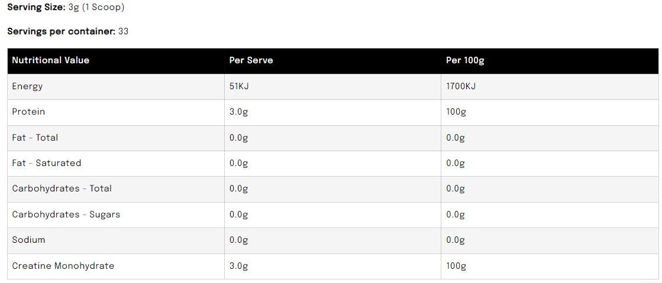Click the Carbohydrates - Sugars row label

pyautogui.click(x=66, y=214)
